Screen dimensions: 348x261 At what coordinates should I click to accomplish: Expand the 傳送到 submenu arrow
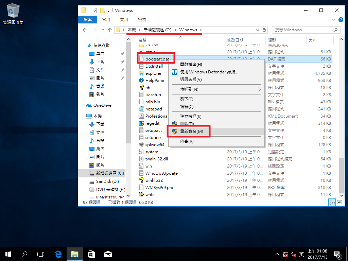point(259,89)
